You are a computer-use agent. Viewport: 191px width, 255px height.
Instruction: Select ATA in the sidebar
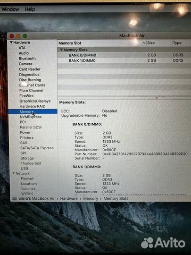click(x=22, y=48)
